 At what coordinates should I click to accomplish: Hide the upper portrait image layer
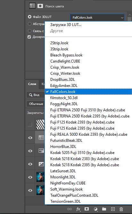coord(30,177)
